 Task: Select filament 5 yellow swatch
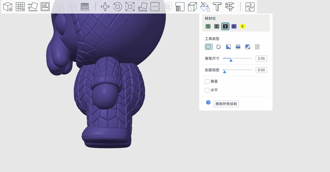pyautogui.click(x=243, y=27)
